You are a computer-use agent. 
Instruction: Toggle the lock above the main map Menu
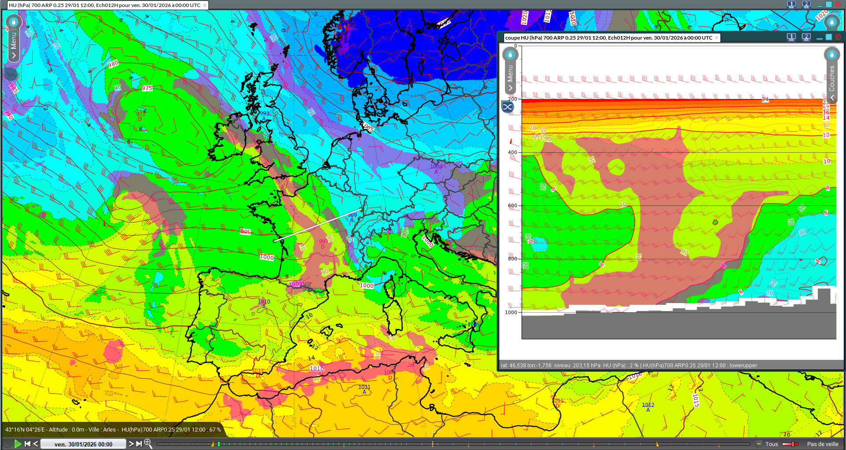[x=14, y=22]
